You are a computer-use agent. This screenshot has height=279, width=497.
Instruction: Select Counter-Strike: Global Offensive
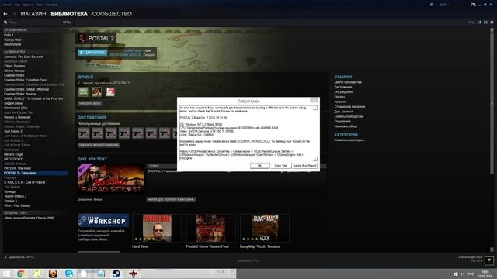click(26, 90)
